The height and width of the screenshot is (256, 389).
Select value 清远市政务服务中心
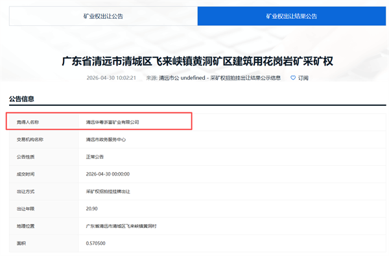click(106, 140)
